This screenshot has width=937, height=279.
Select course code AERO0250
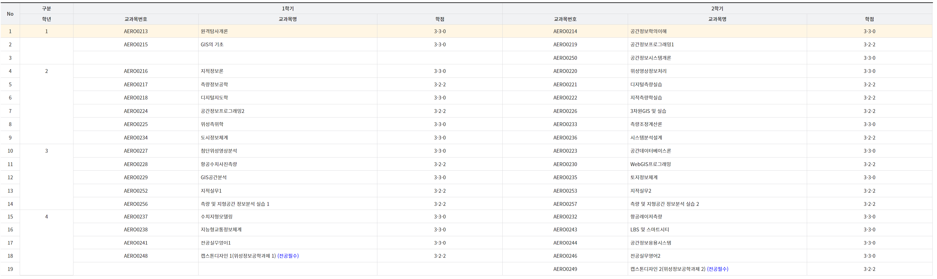click(565, 58)
